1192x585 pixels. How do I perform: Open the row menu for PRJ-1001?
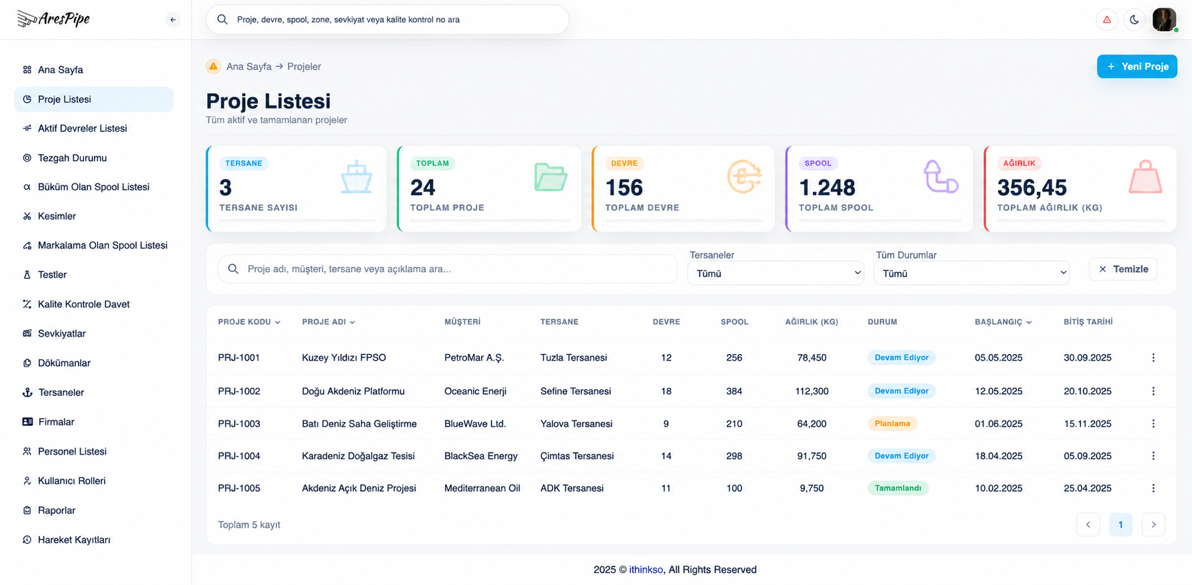[1153, 358]
